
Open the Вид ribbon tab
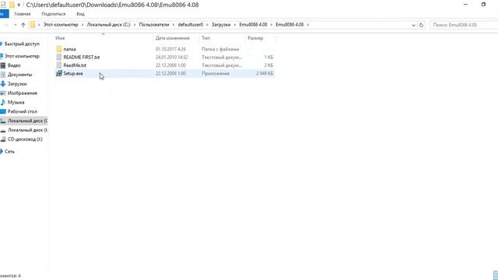(x=80, y=14)
